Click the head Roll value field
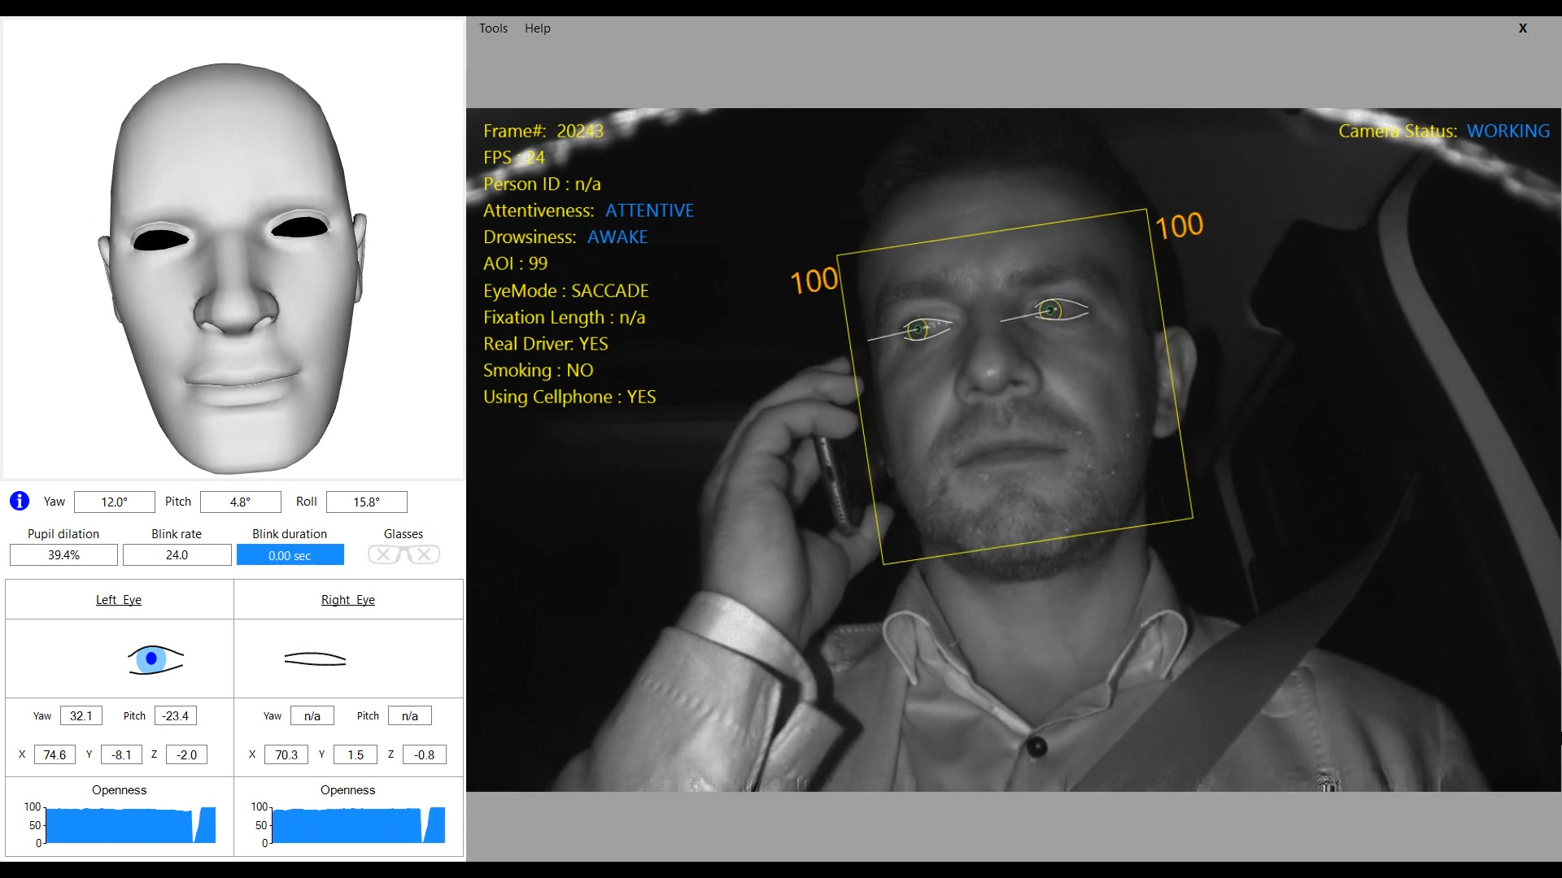 coord(366,502)
